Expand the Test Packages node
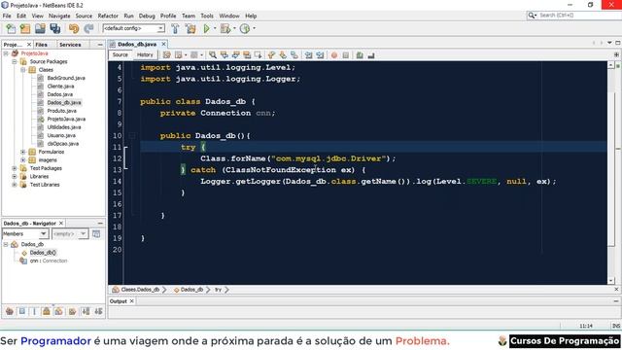Viewport: 622px width, 350px height. [15, 168]
